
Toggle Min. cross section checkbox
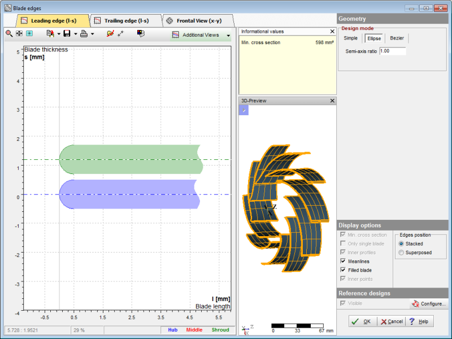point(343,234)
